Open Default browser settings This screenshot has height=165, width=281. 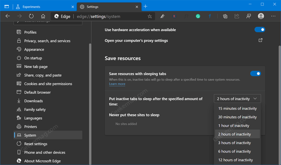coord(48,92)
